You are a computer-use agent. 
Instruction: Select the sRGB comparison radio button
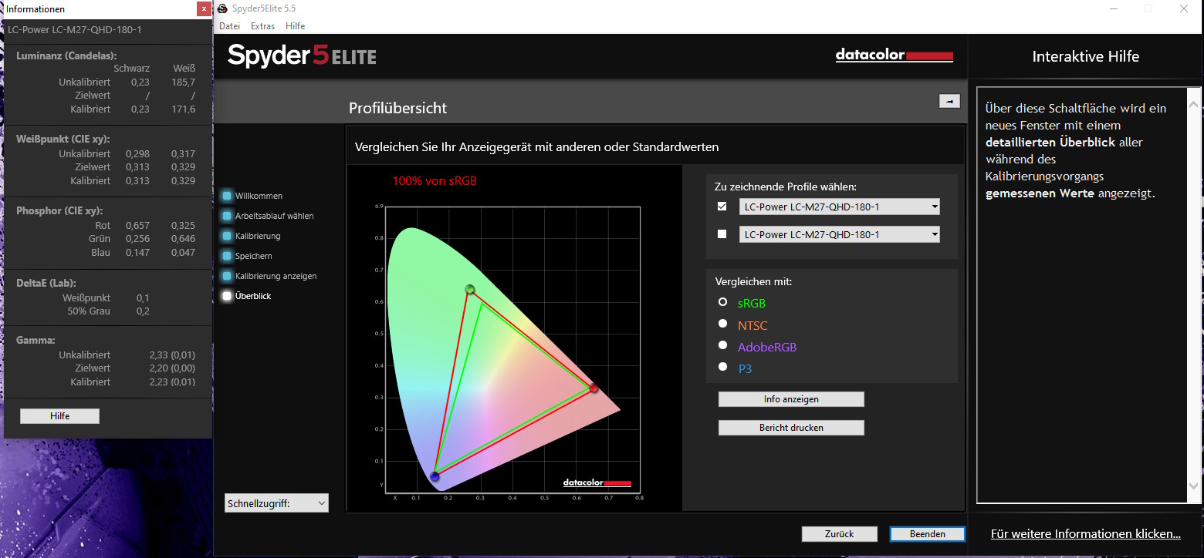pyautogui.click(x=722, y=302)
